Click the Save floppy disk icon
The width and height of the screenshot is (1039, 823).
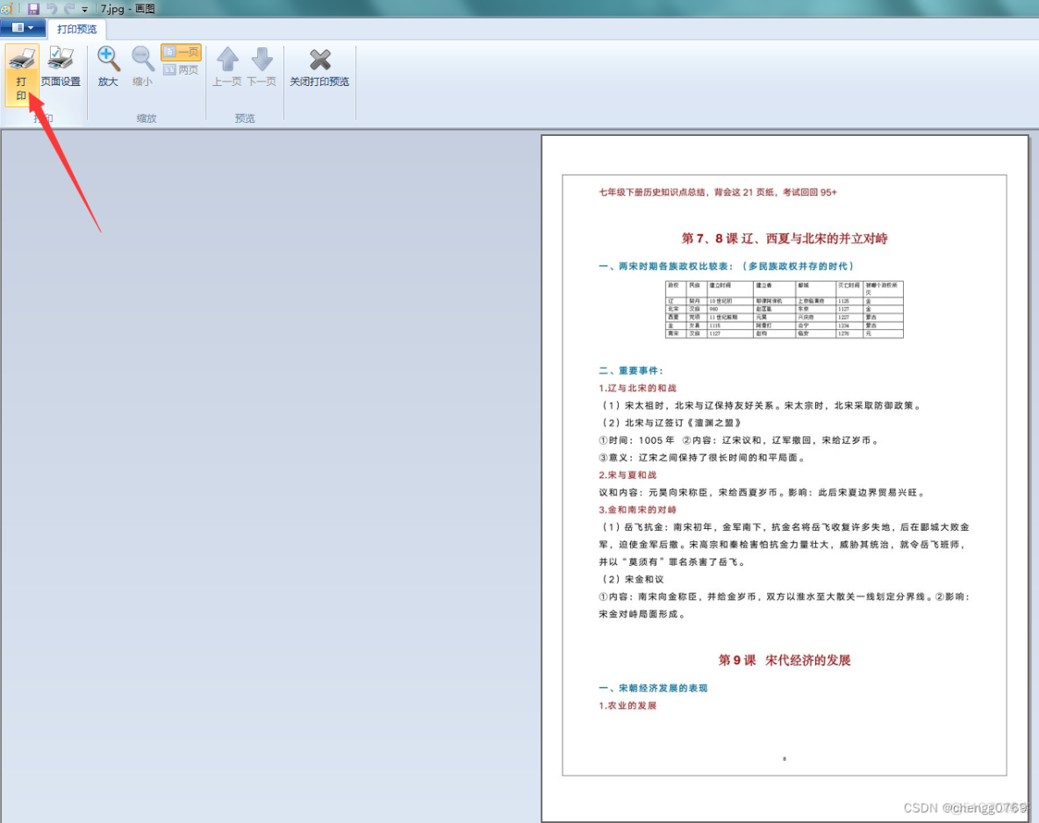(x=33, y=9)
